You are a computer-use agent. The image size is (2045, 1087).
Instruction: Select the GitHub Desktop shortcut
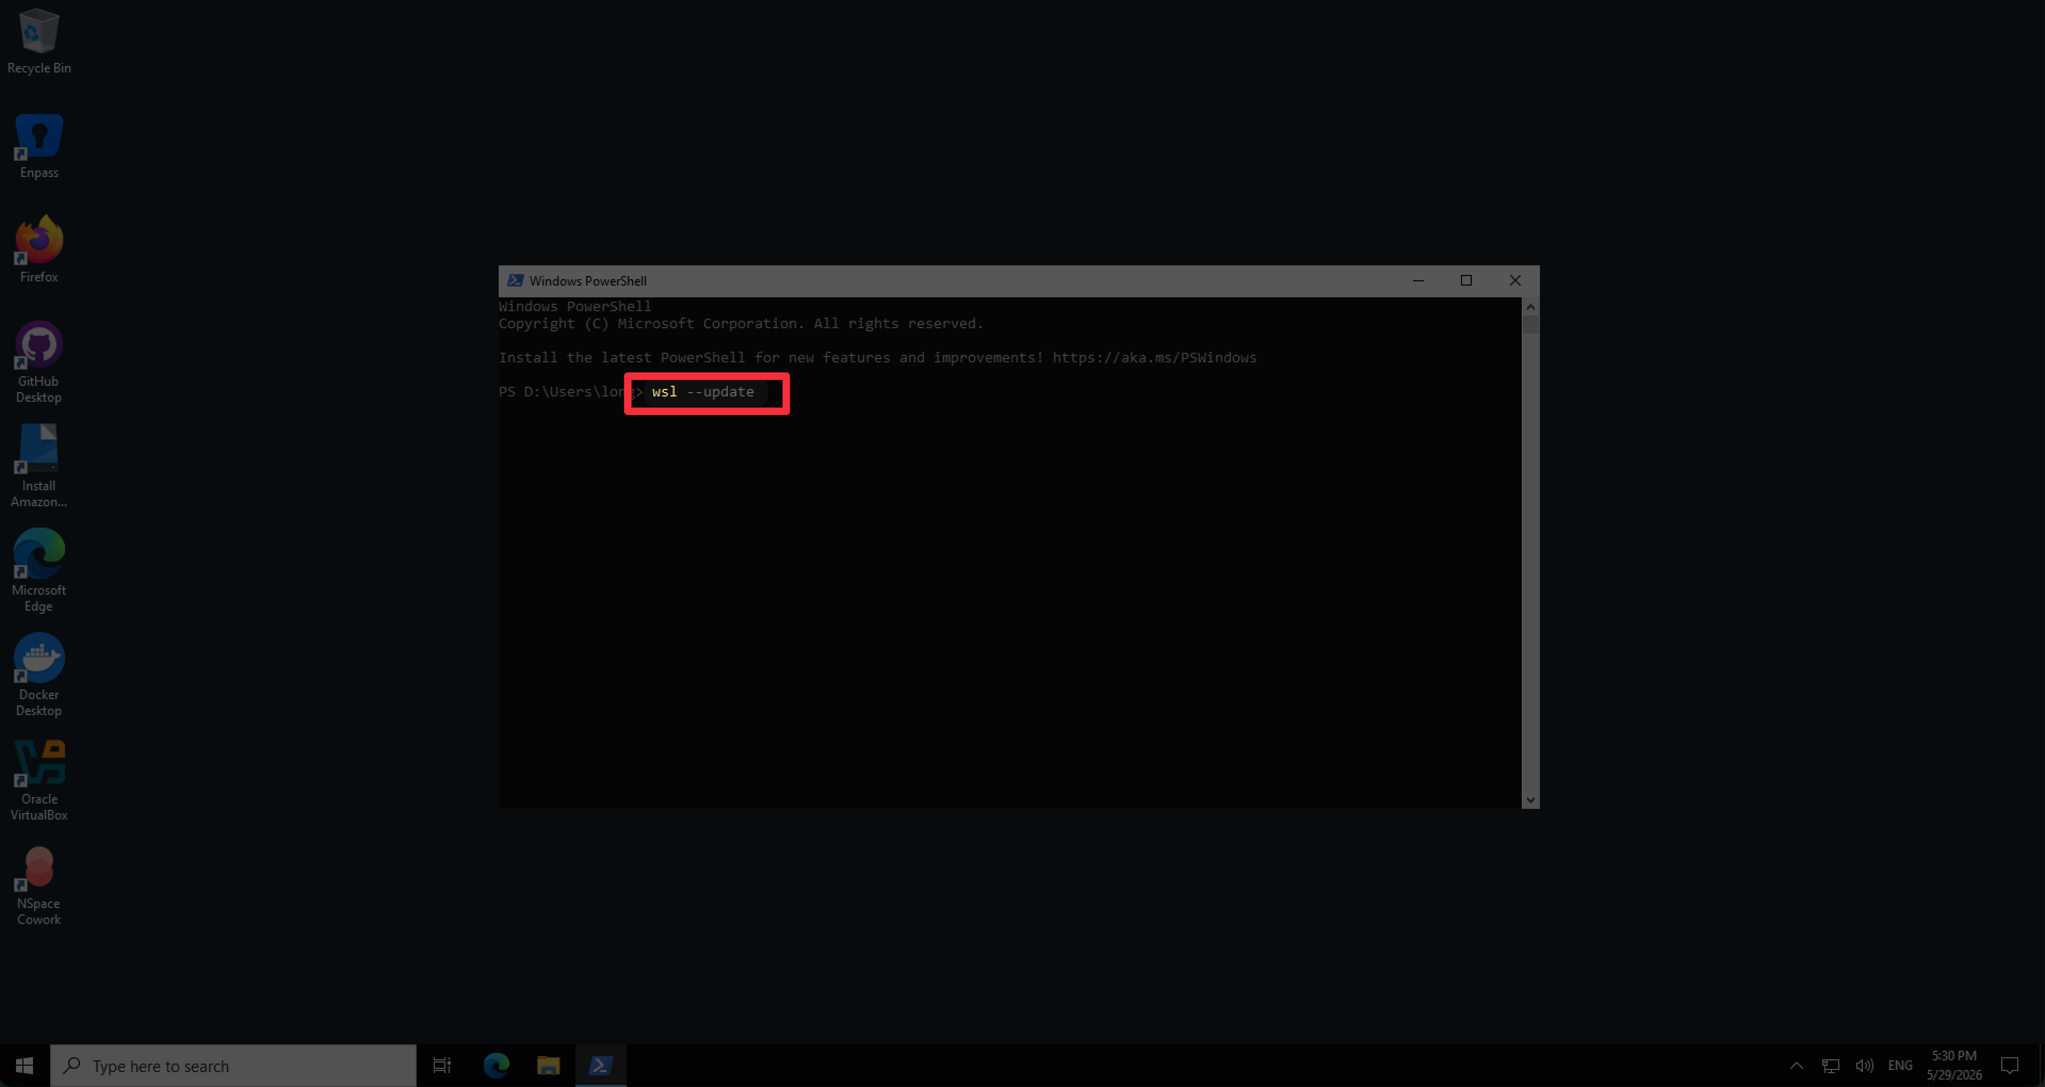coord(39,363)
